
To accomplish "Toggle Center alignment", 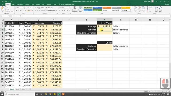I will point(37,10).
